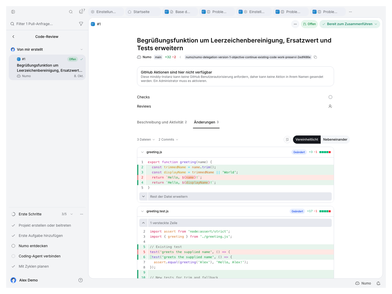The image size is (392, 294).
Task: Open the 2 Commits dropdown
Action: click(168, 140)
